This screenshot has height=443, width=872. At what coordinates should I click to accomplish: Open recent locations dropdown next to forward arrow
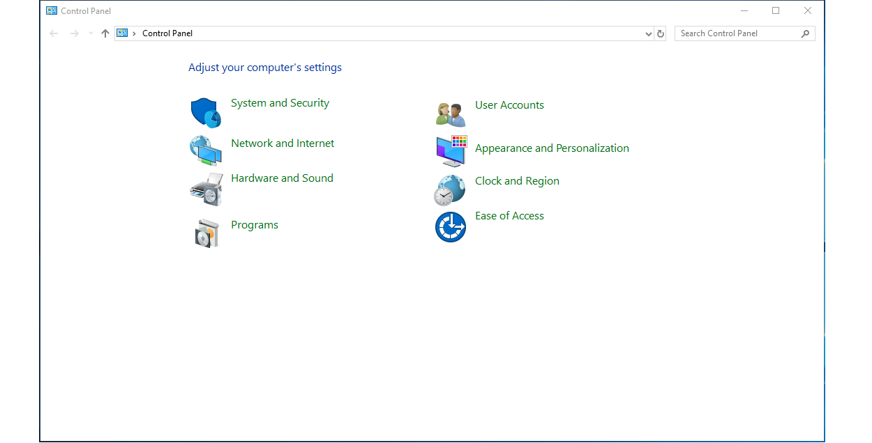(x=89, y=33)
